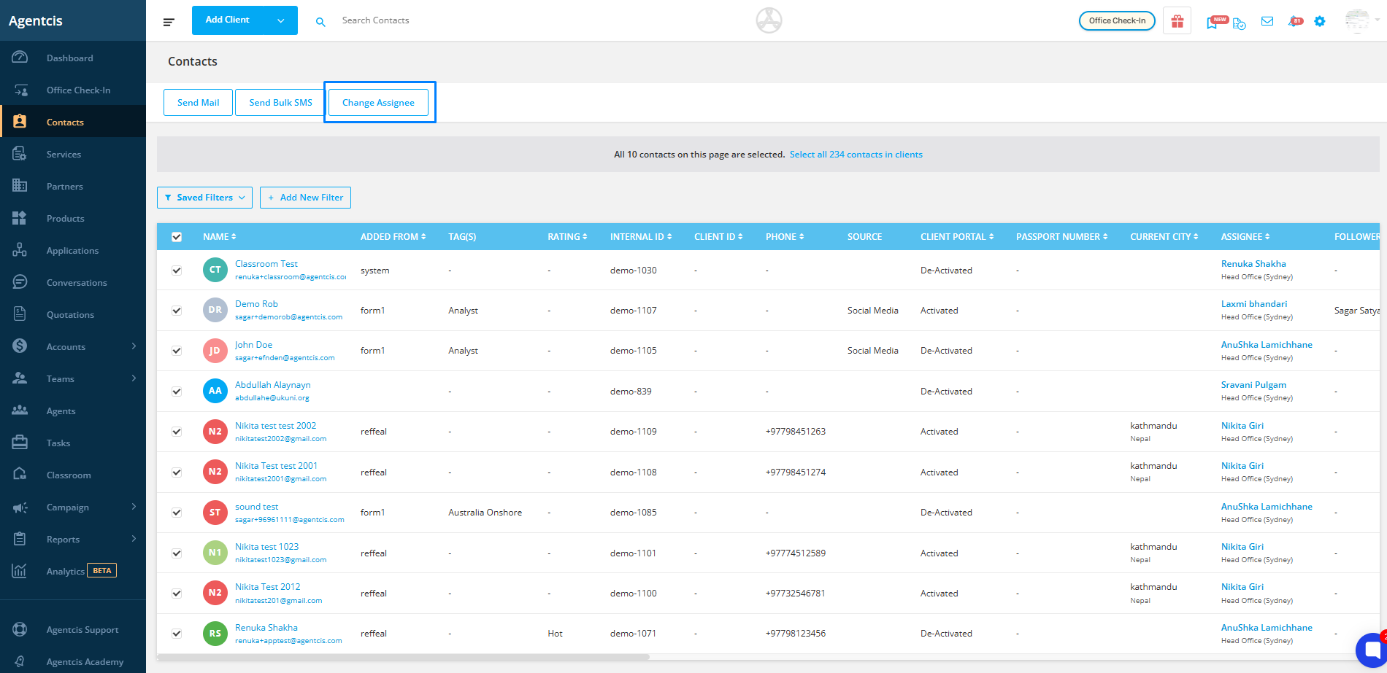Sort by CLIENT ID column arrows

tap(740, 237)
